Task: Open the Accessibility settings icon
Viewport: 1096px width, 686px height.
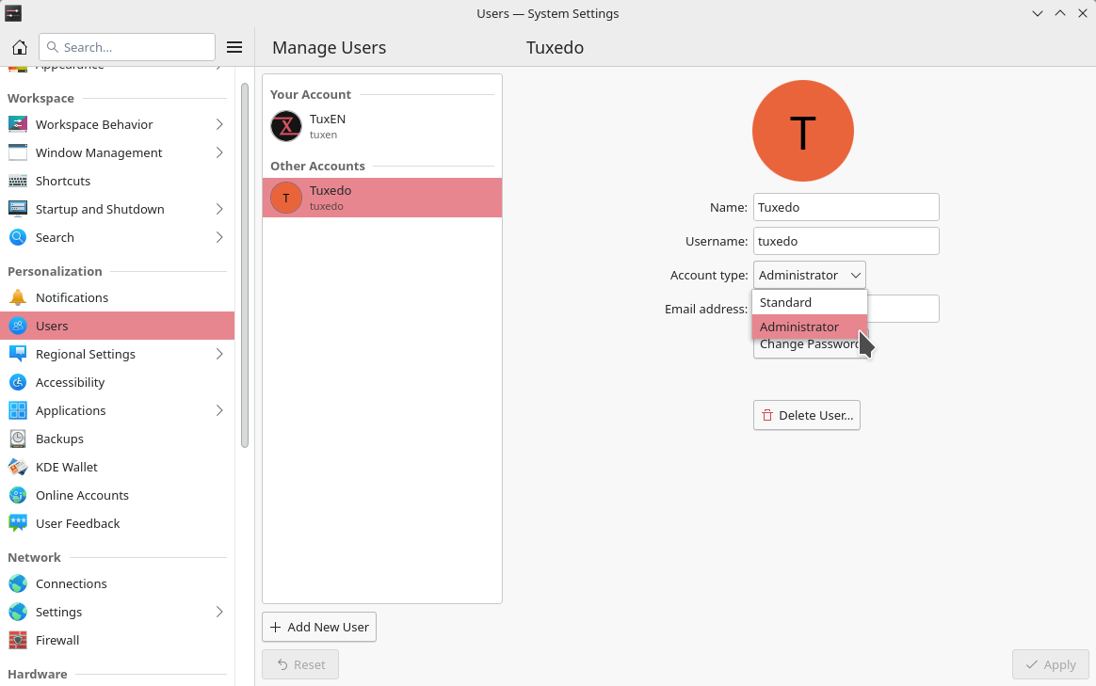Action: point(18,382)
